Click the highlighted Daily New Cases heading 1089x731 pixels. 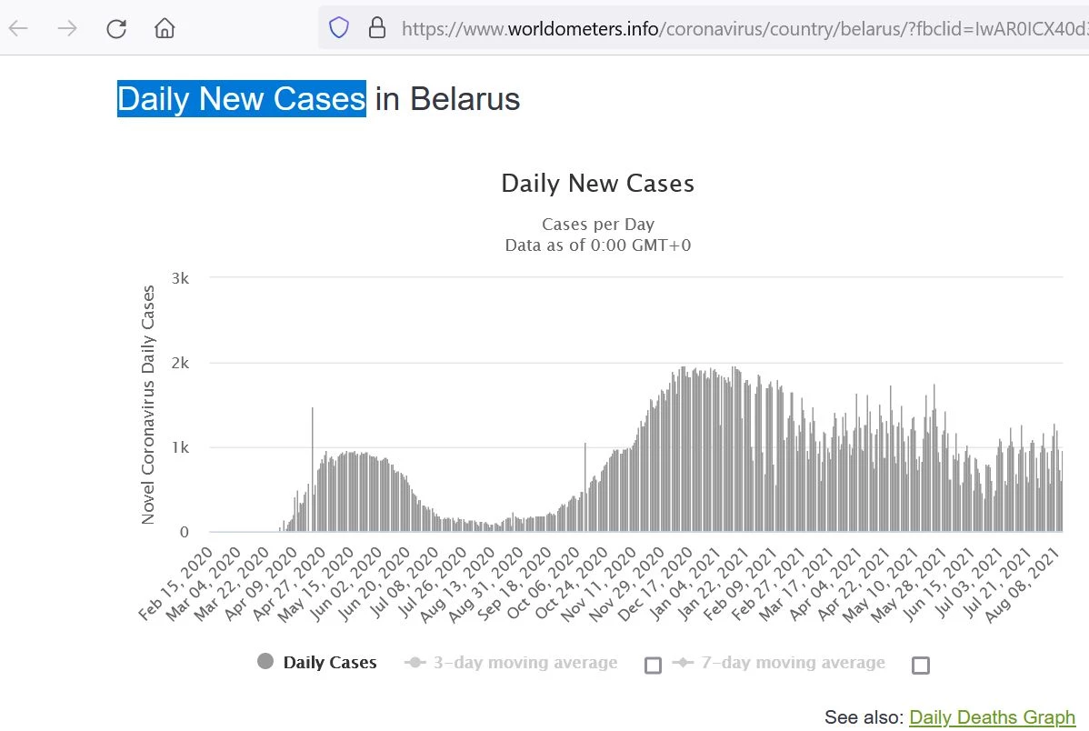tap(242, 99)
